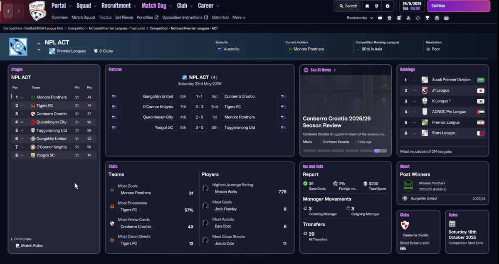
Task: Open the Set Pieces tab
Action: (124, 17)
